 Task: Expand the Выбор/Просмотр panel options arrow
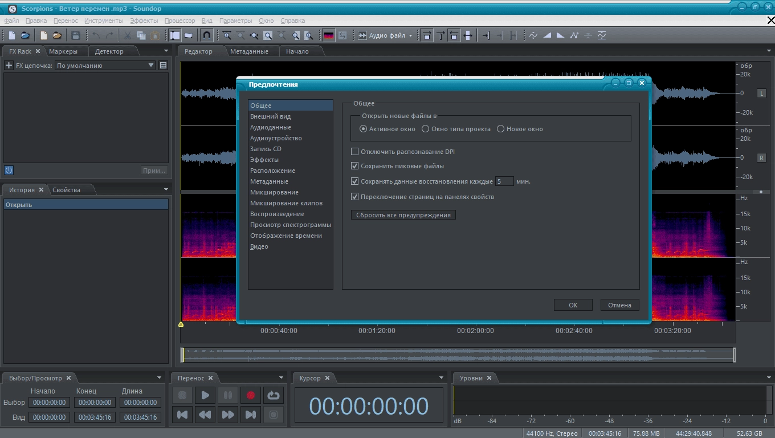click(x=160, y=378)
